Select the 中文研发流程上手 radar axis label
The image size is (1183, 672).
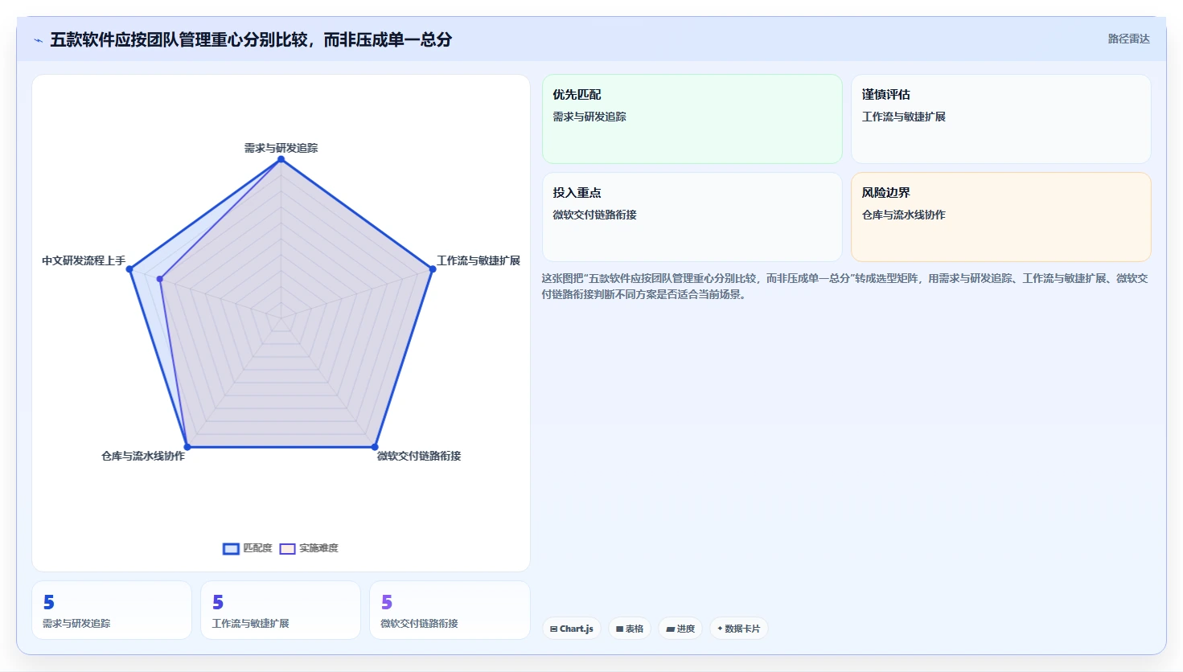pos(84,260)
